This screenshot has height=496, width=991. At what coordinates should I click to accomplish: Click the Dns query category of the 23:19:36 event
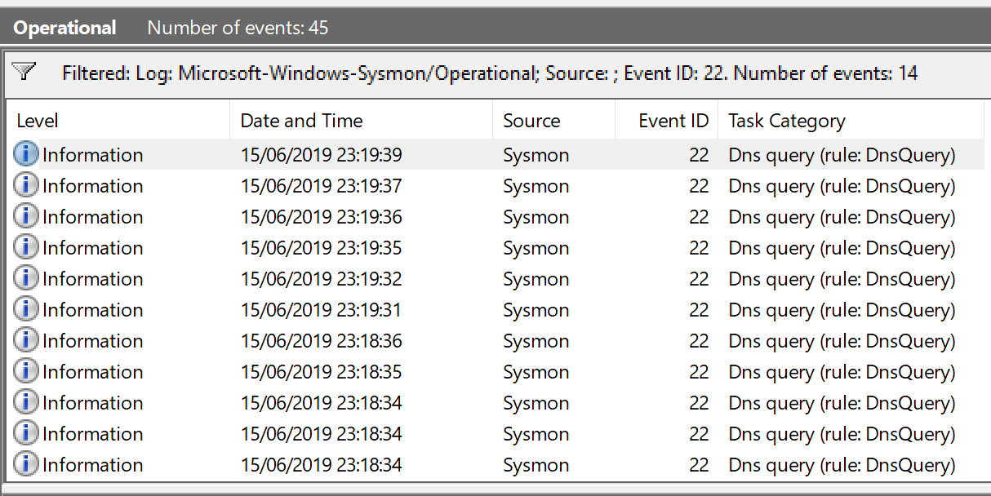[x=842, y=217]
